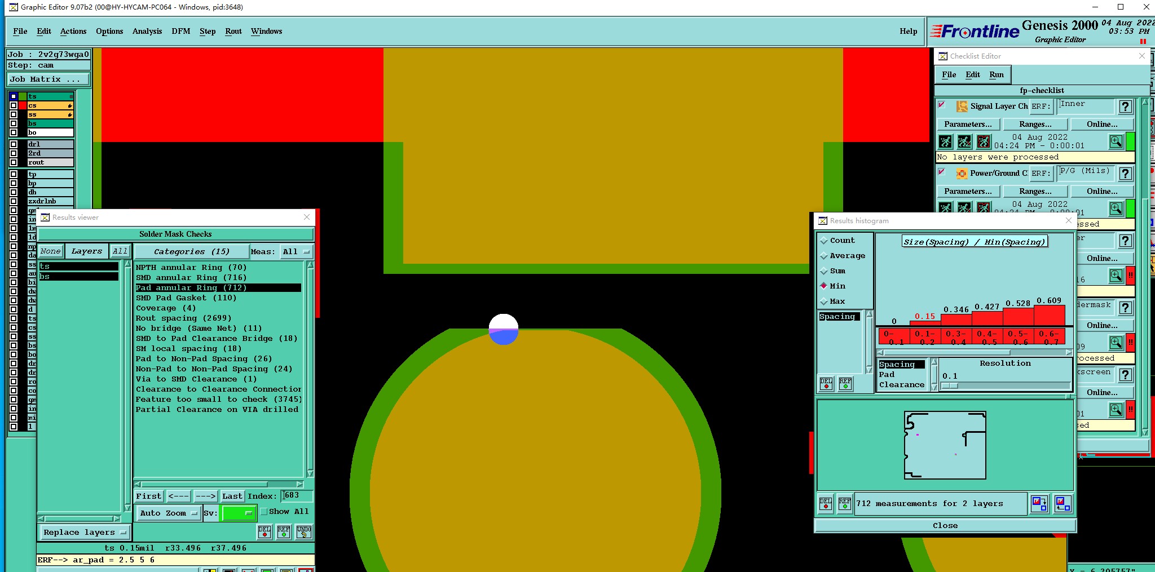Screen dimensions: 1155x572
Task: Open the Categories (15) selector
Action: tap(191, 251)
